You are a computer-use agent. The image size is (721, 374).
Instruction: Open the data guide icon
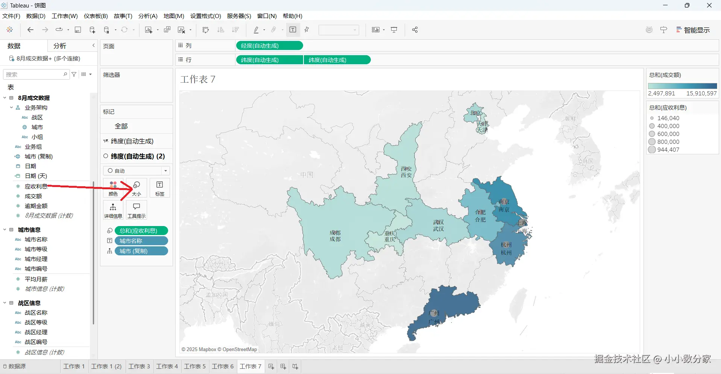(x=663, y=30)
